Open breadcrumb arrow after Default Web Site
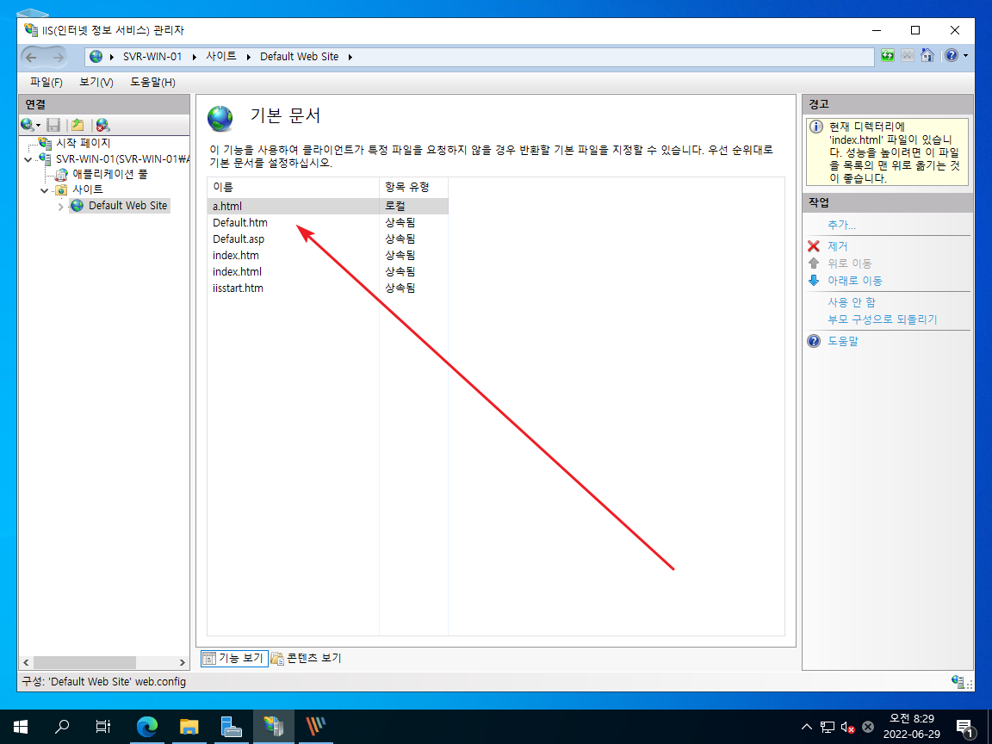The width and height of the screenshot is (992, 744). point(350,57)
